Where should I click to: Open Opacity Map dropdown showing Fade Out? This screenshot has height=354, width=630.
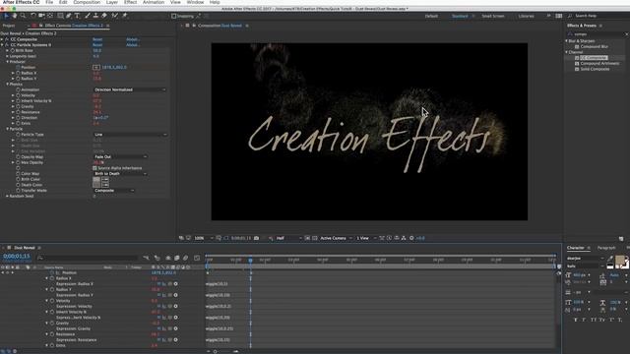pyautogui.click(x=120, y=157)
